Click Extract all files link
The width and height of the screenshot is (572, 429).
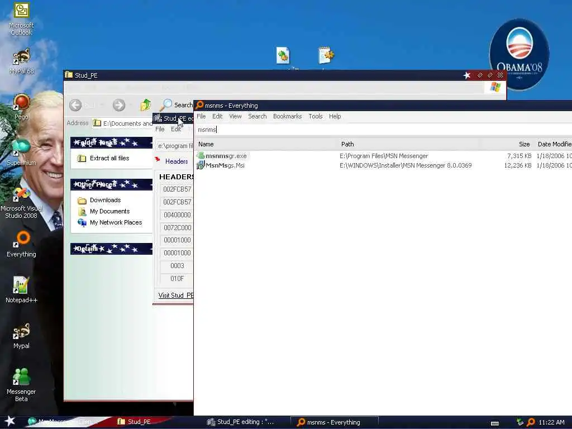[x=109, y=158]
